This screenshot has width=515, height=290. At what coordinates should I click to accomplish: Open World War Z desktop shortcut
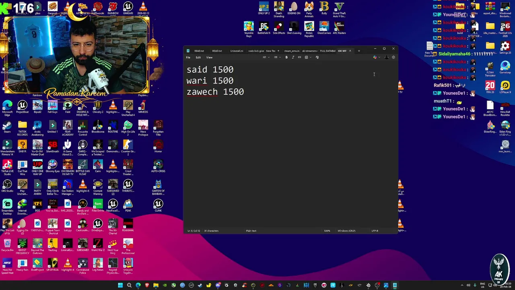click(x=98, y=245)
